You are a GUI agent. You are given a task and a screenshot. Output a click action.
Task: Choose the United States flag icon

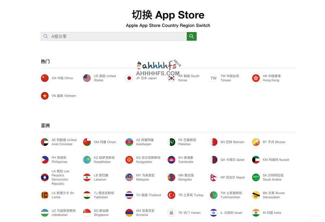pyautogui.click(x=87, y=78)
